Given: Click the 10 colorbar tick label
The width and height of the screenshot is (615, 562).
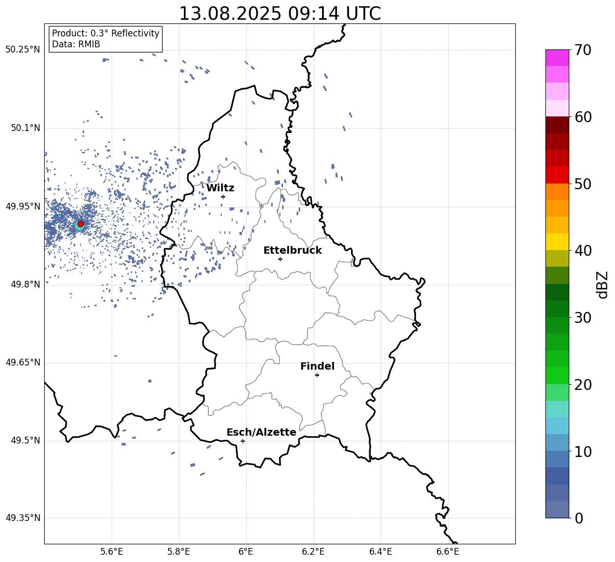Looking at the screenshot, I should tap(583, 451).
